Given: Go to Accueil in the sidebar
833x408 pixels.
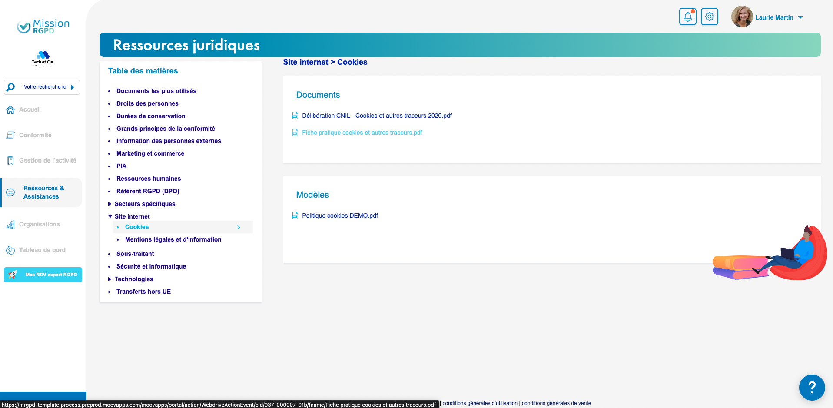Looking at the screenshot, I should coord(30,110).
